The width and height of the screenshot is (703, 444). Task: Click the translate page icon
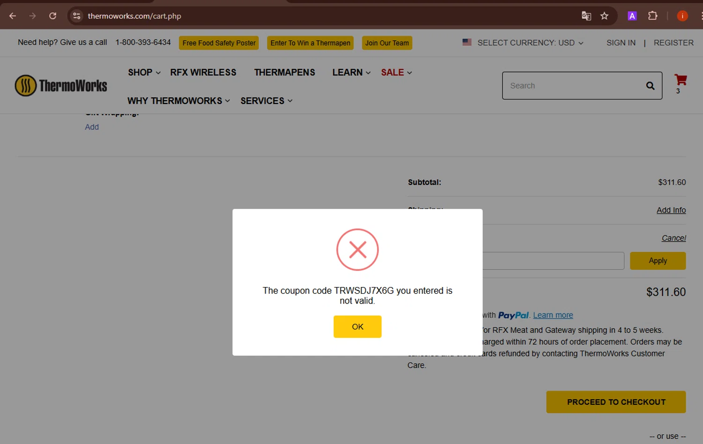(x=586, y=16)
